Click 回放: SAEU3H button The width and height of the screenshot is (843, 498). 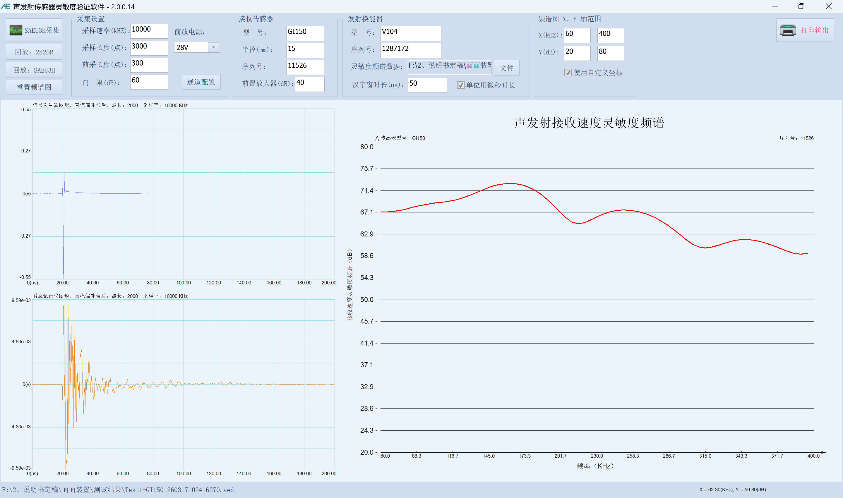(x=34, y=70)
